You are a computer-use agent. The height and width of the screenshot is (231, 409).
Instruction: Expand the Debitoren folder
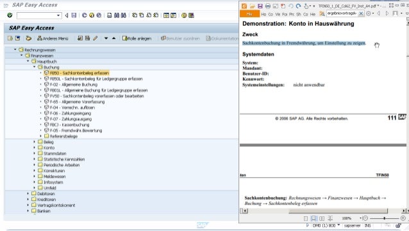click(x=28, y=193)
